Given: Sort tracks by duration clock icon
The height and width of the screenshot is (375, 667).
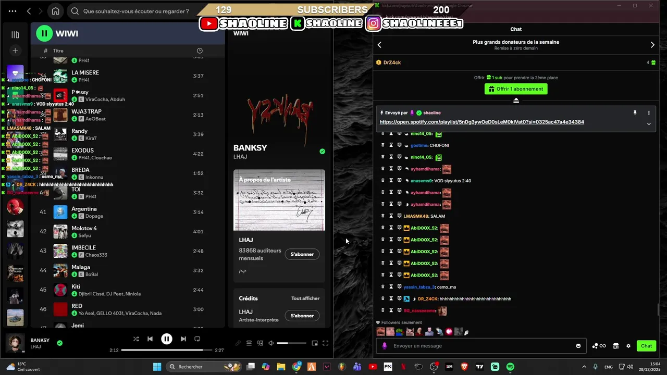Looking at the screenshot, I should [200, 51].
